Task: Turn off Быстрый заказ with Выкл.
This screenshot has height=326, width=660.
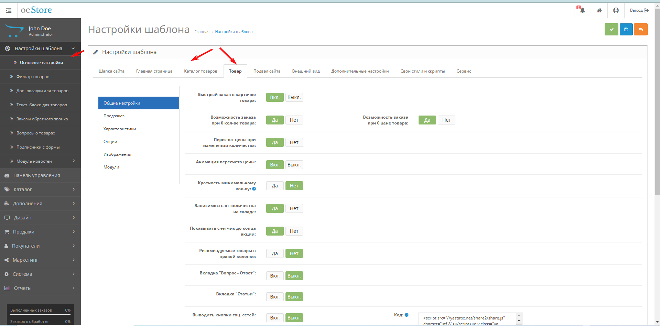Action: [x=294, y=97]
